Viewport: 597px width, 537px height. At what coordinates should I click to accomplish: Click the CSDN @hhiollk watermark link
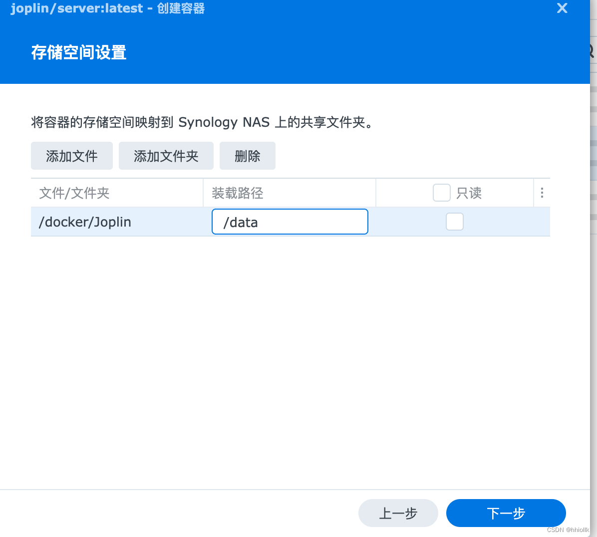[x=569, y=531]
